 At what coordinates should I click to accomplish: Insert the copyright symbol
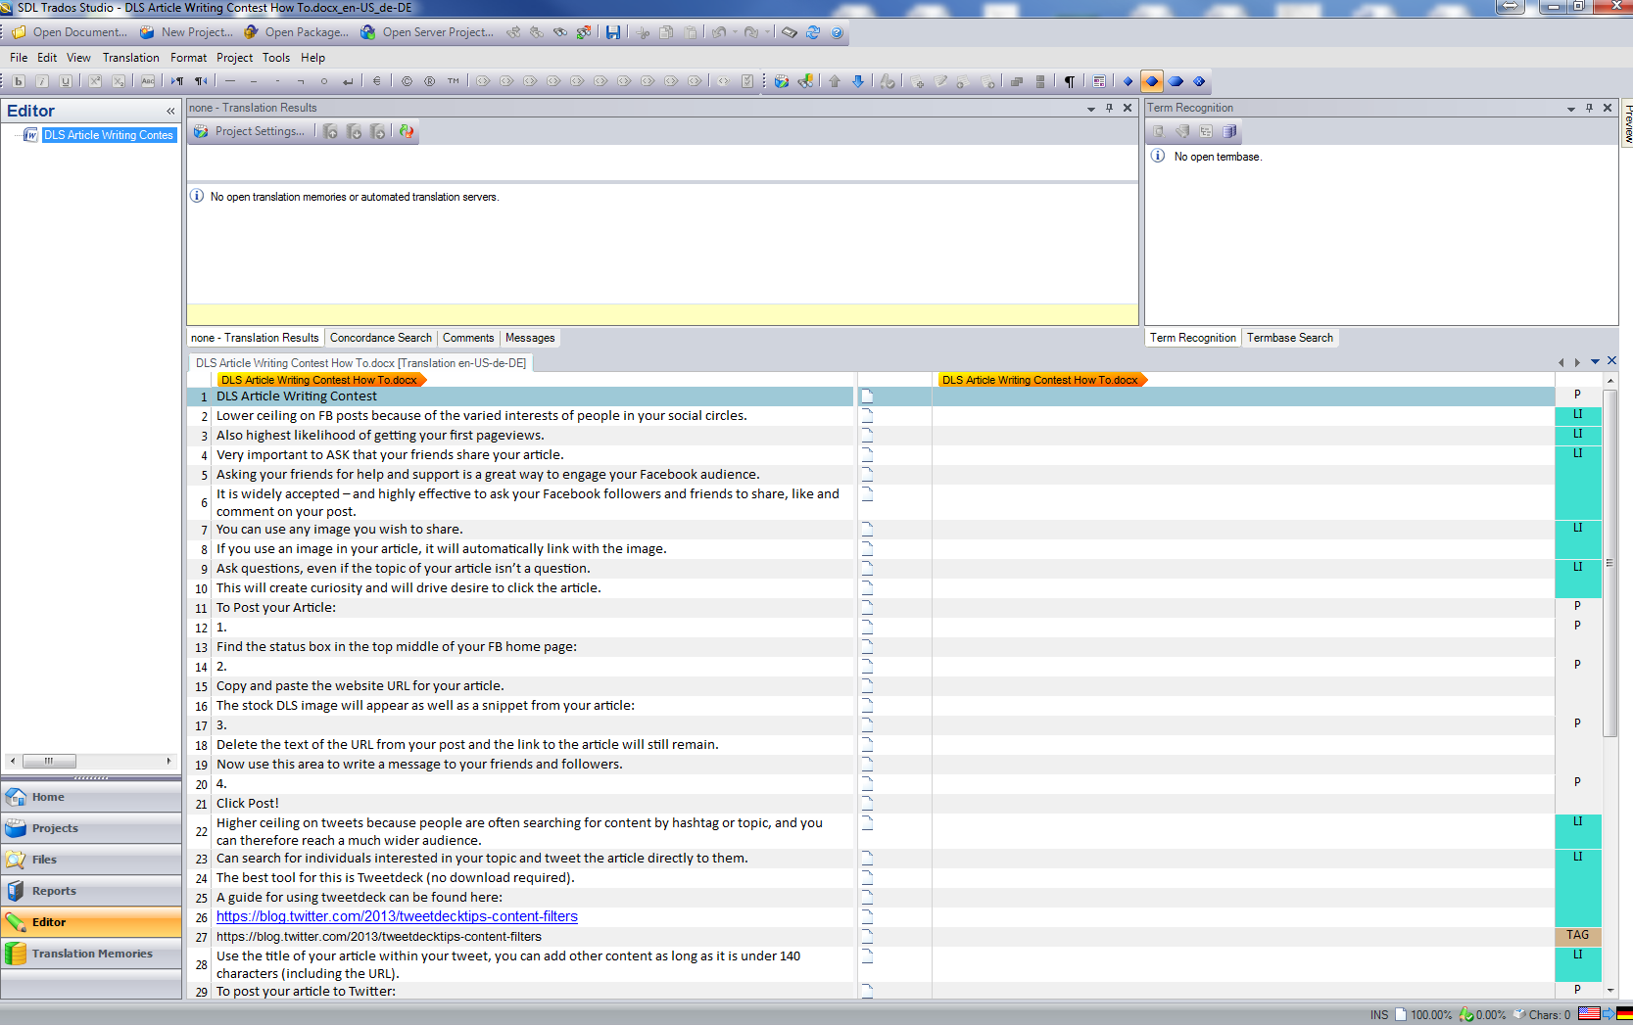pyautogui.click(x=407, y=81)
